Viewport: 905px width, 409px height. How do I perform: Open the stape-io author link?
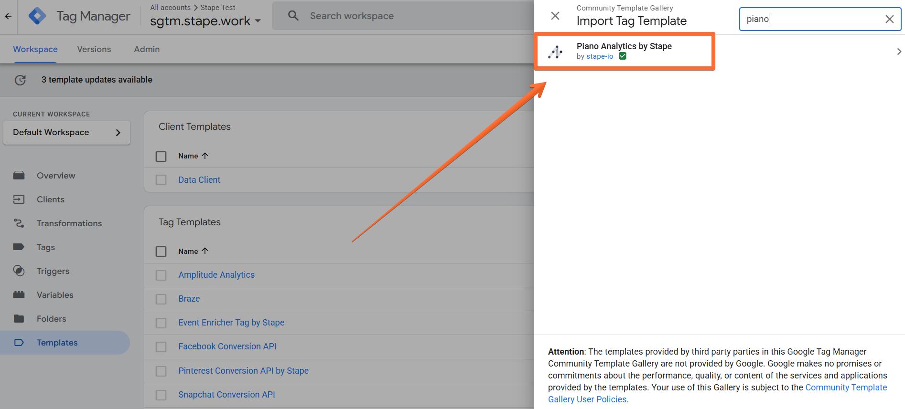point(600,56)
